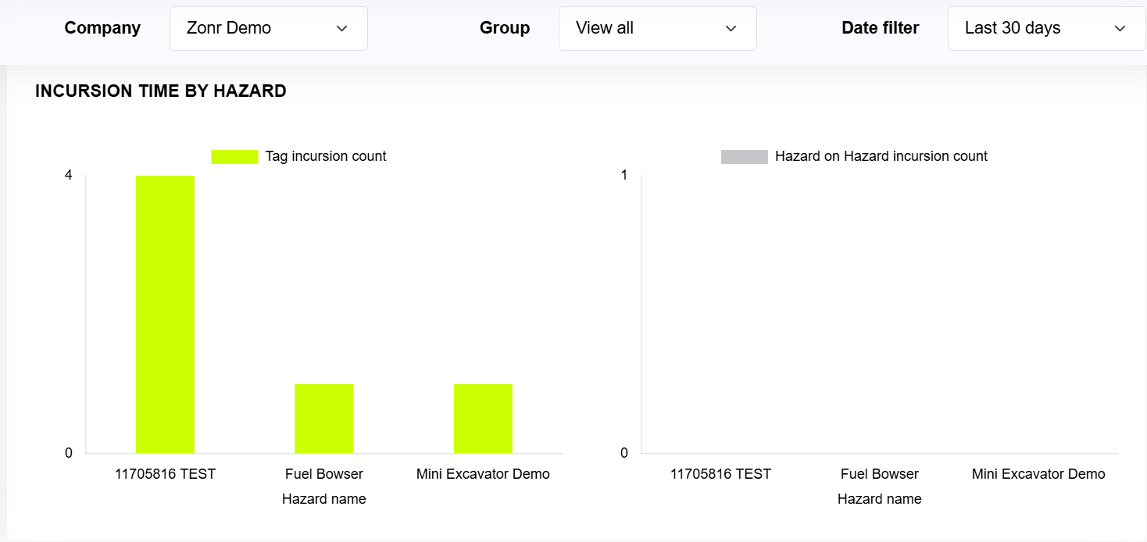Screen dimensions: 1147x542
Task: Click the Fuel Bowser label under the right chart
Action: [x=880, y=474]
